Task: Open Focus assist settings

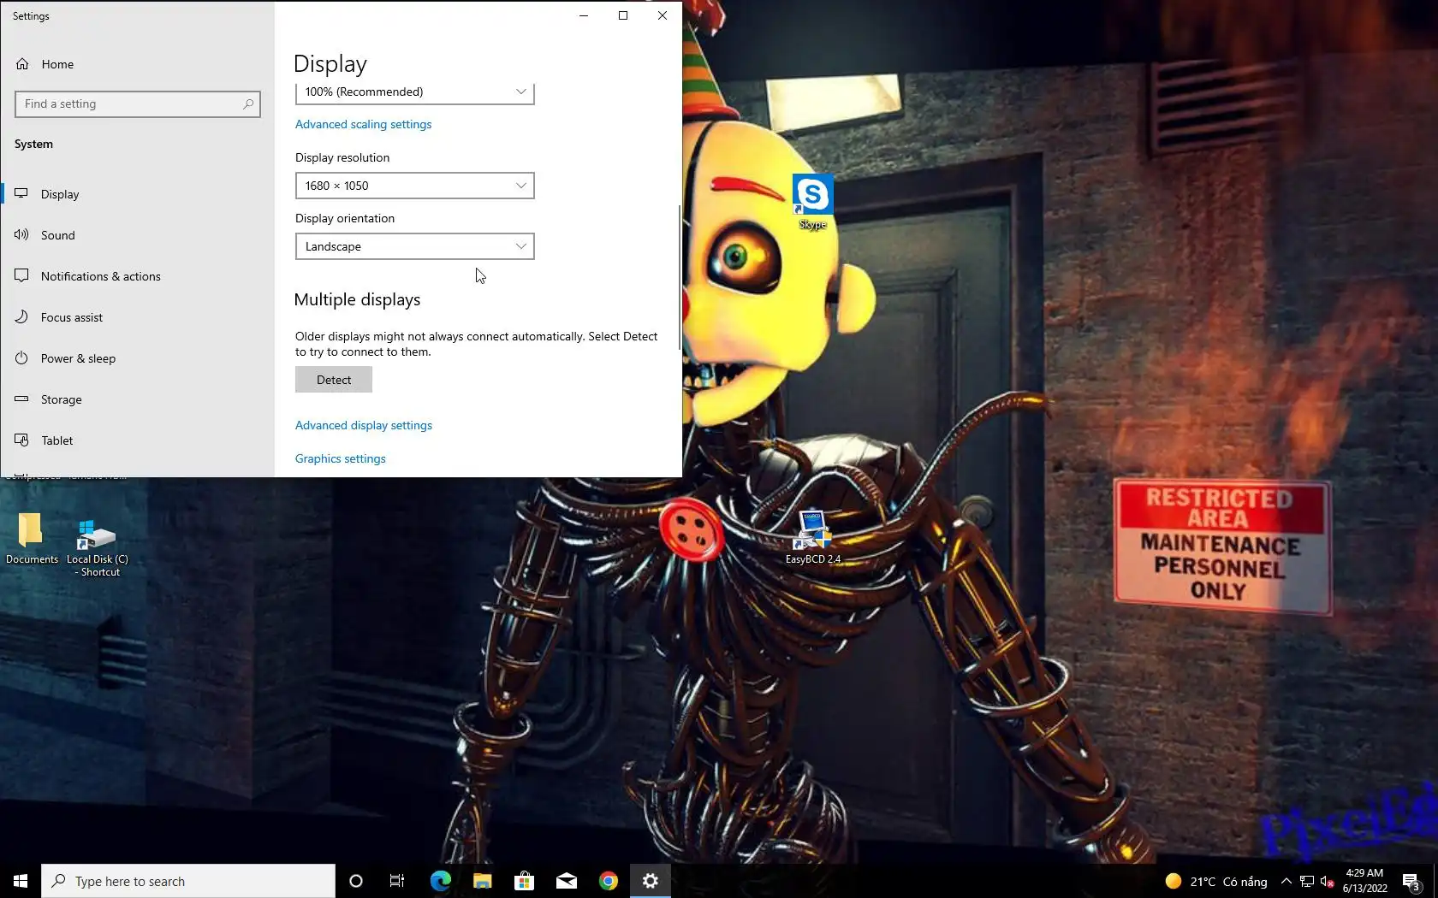Action: point(137,317)
